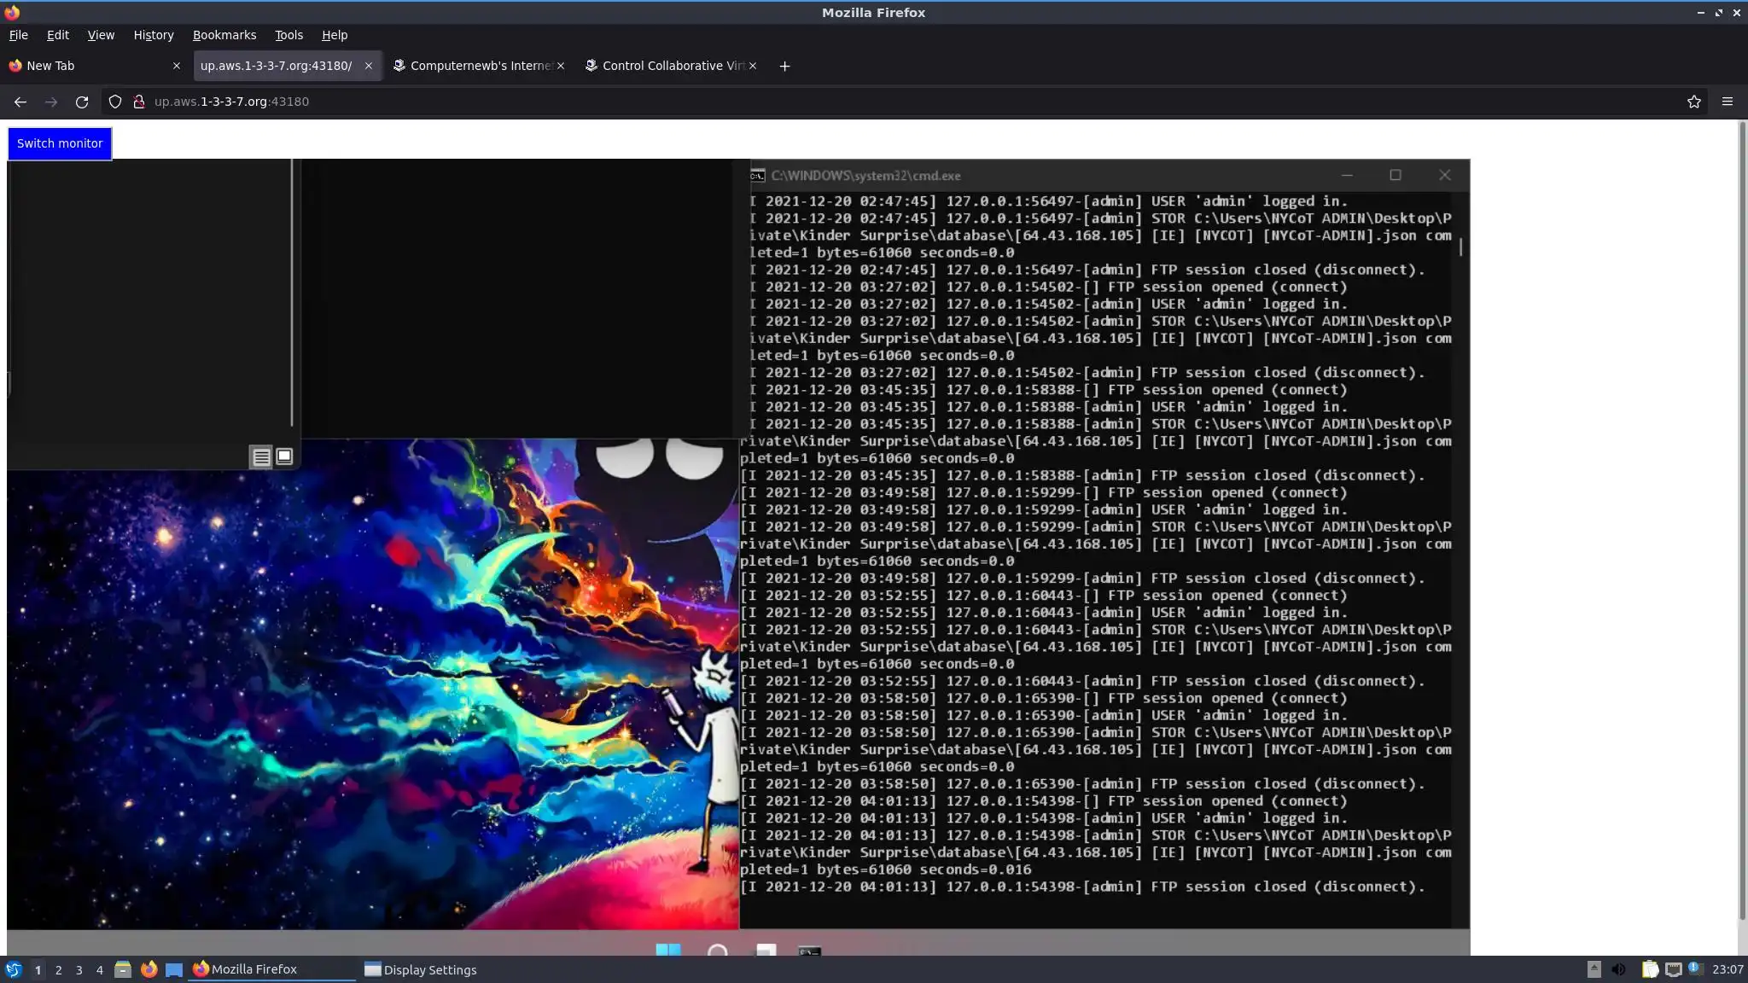Bookmark this page with star icon
Viewport: 1748px width, 983px height.
coord(1693,102)
